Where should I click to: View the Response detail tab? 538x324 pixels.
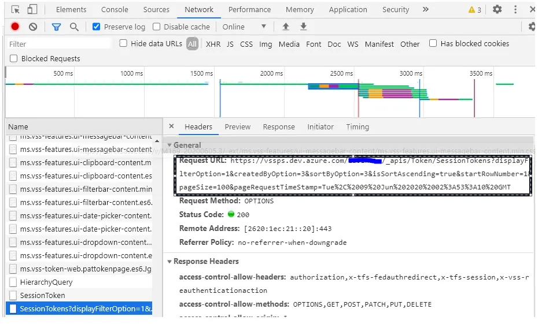[x=279, y=126]
